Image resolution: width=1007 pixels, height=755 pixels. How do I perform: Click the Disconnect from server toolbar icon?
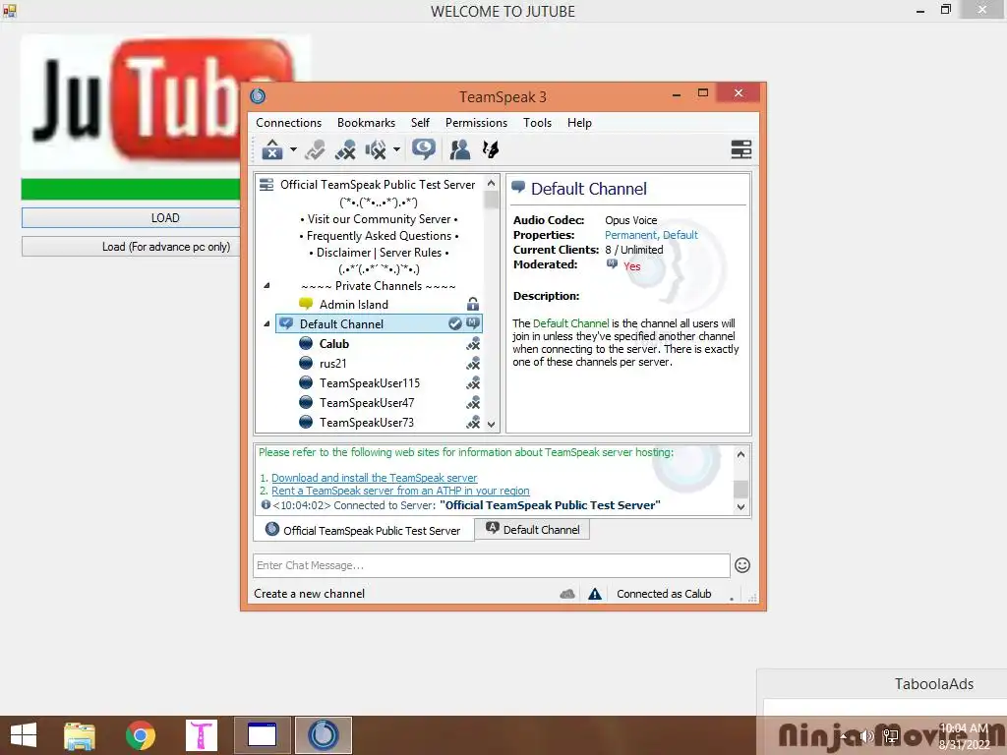click(272, 149)
